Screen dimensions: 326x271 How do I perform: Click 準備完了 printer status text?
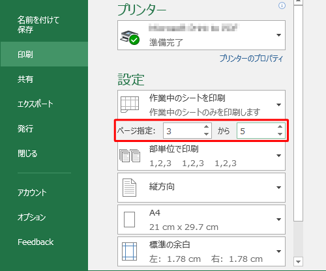point(166,42)
